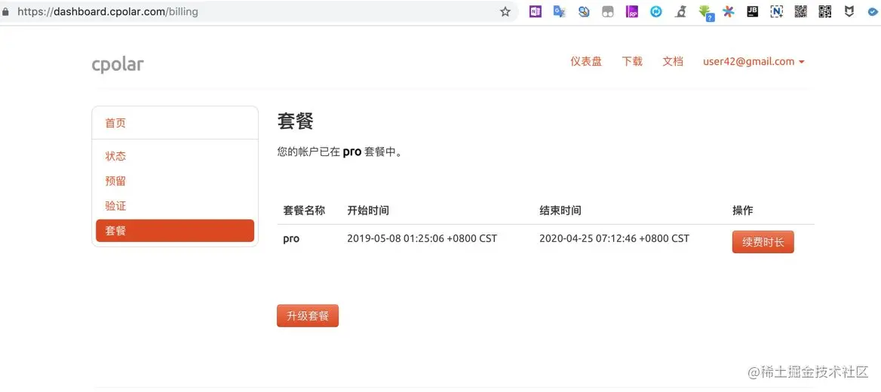Click the blue checkmark extension icon
The height and width of the screenshot is (392, 881).
[873, 11]
